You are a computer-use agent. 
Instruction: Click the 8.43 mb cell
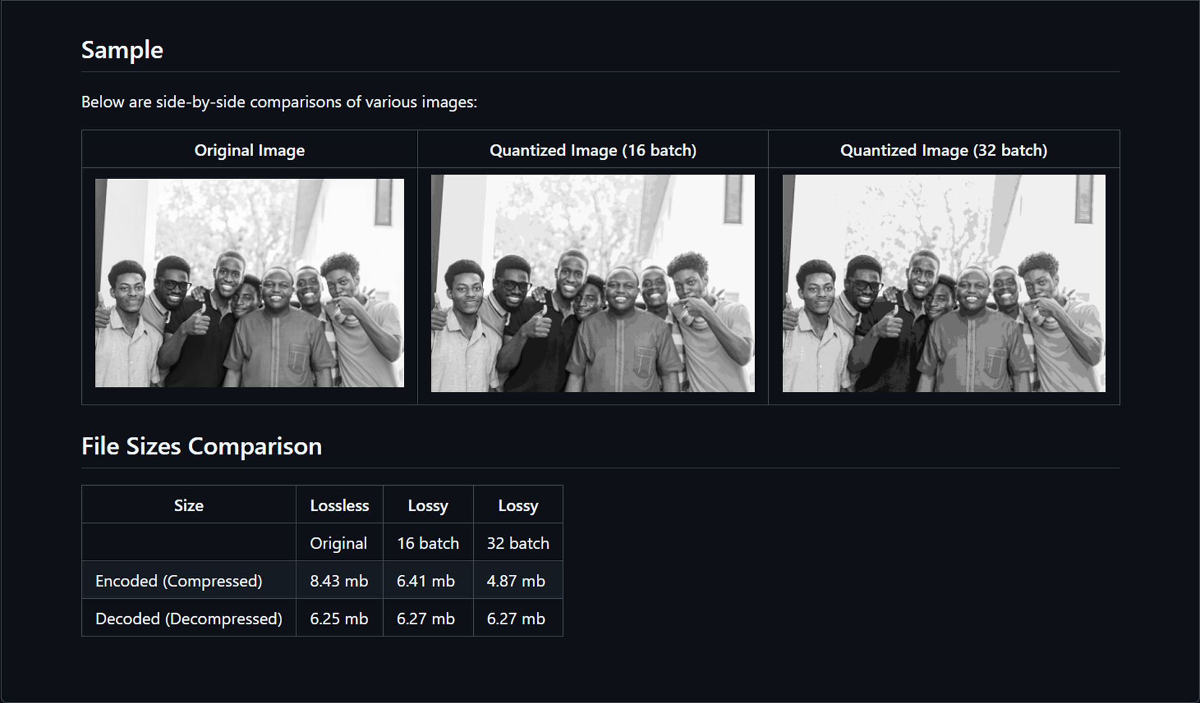click(x=339, y=581)
